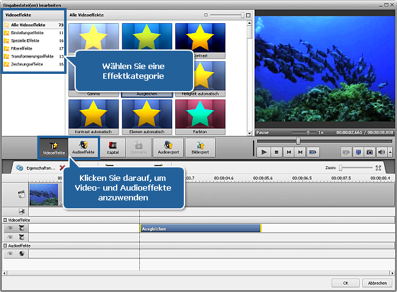Collapse the Audioeffekte timeline section
This screenshot has height=292, width=397.
tap(5, 245)
